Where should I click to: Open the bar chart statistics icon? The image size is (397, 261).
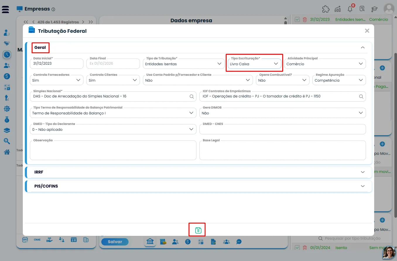coord(338,9)
